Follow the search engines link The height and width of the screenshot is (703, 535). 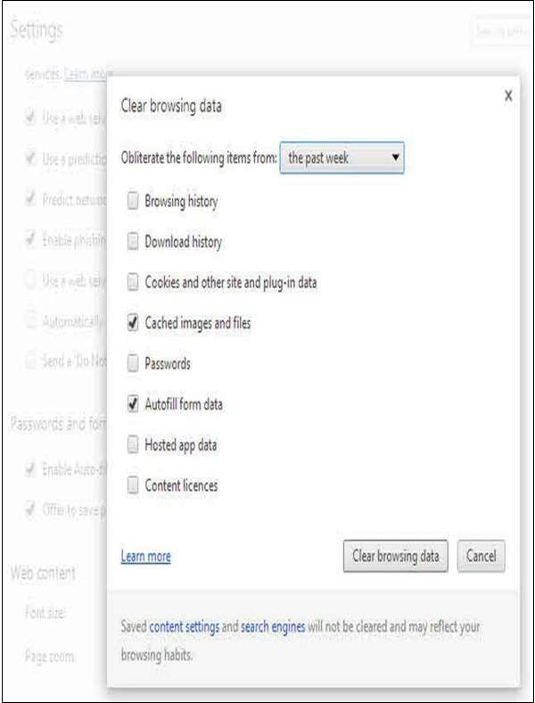(x=273, y=627)
